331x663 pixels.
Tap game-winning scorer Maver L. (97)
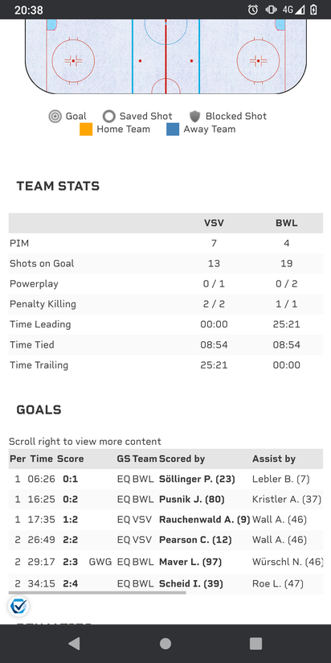pos(190,562)
